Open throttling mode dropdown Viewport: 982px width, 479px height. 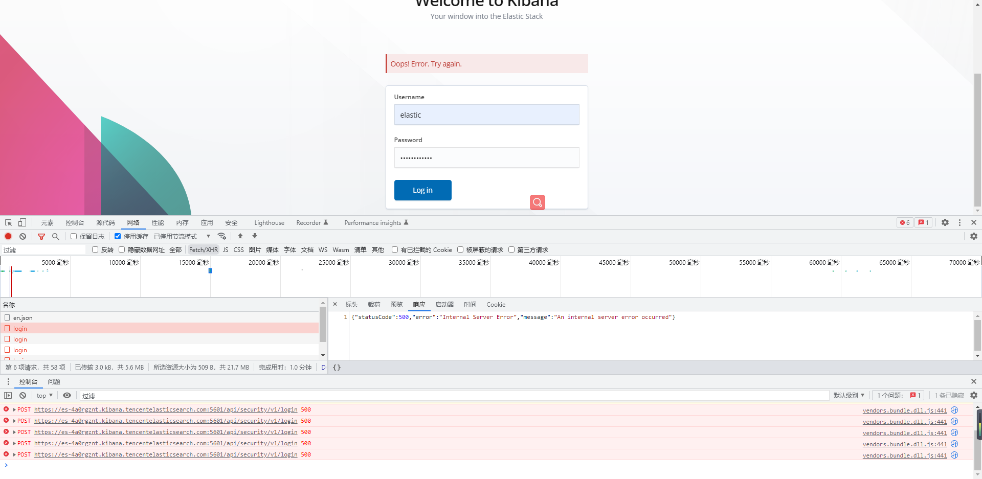point(182,236)
